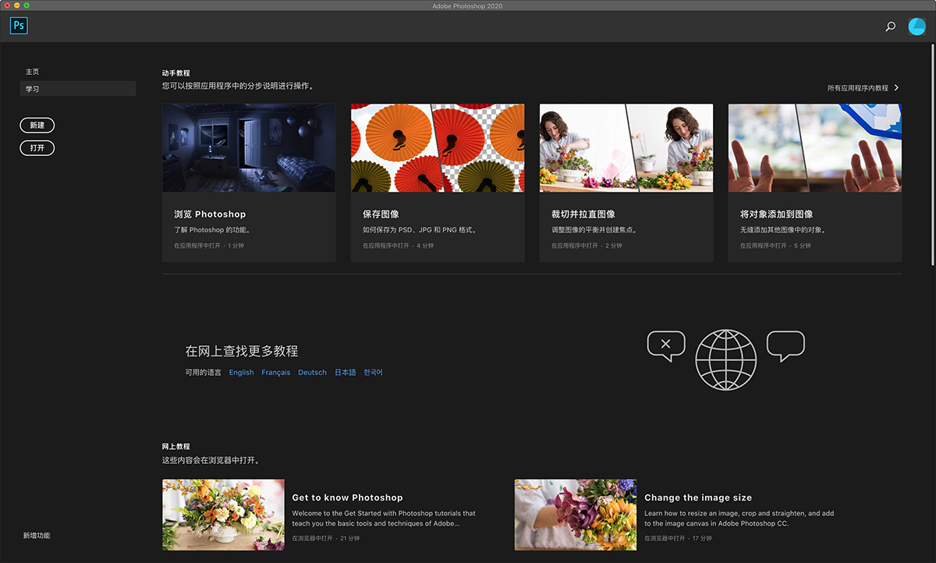The width and height of the screenshot is (936, 563).
Task: Click 无缝添加其他图像中的对象 description
Action: 783,230
